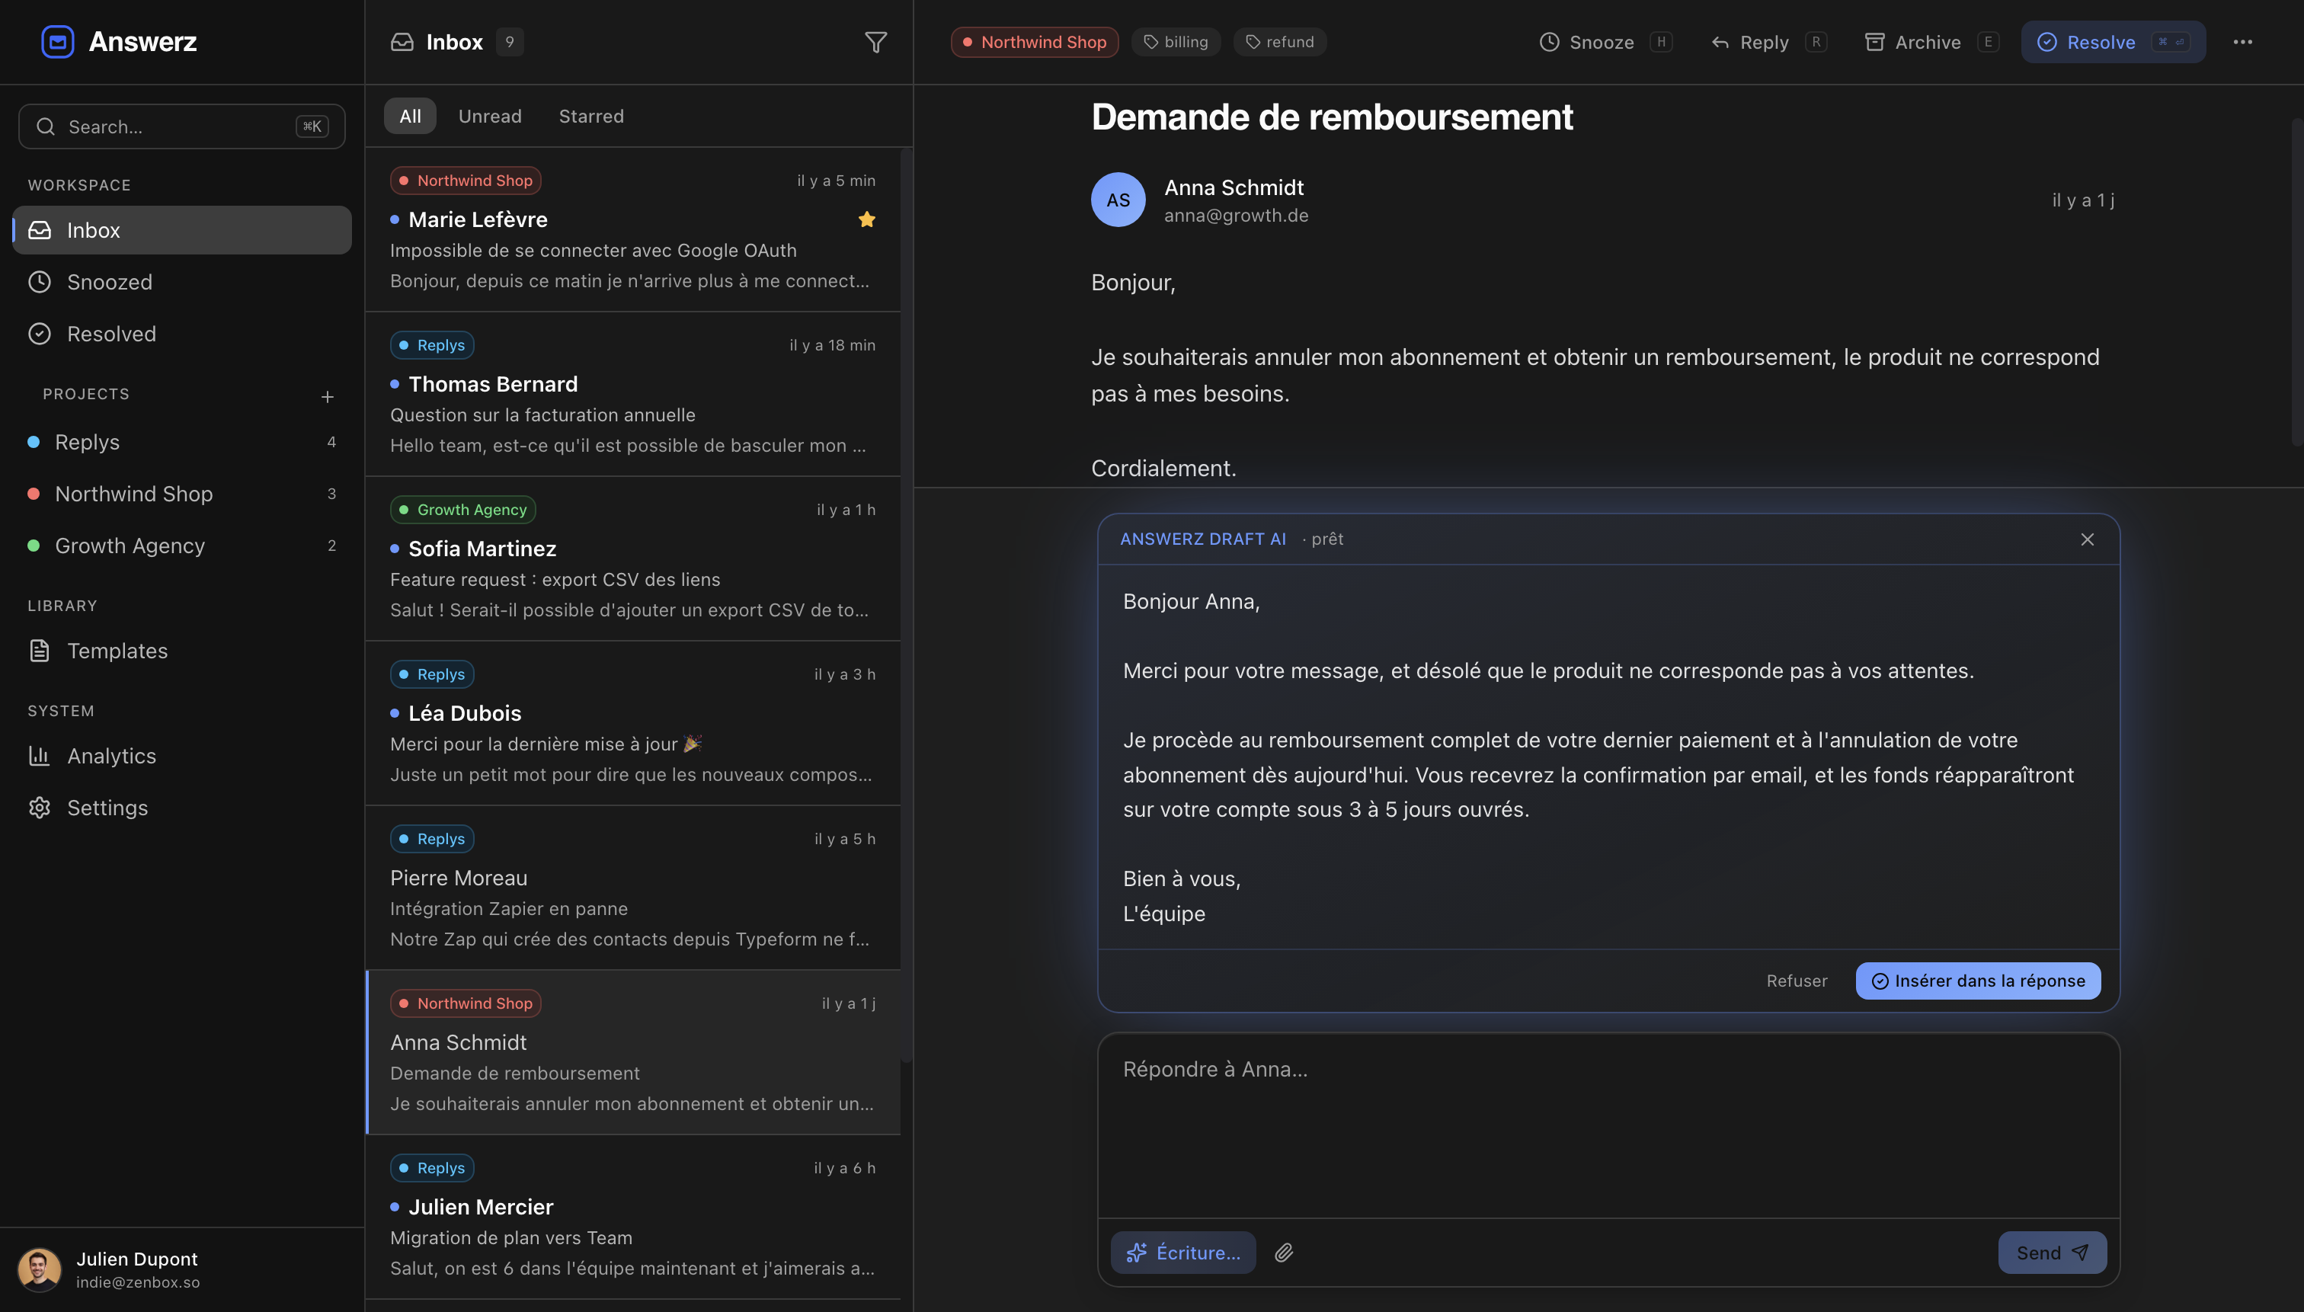Open Settings page

point(182,808)
